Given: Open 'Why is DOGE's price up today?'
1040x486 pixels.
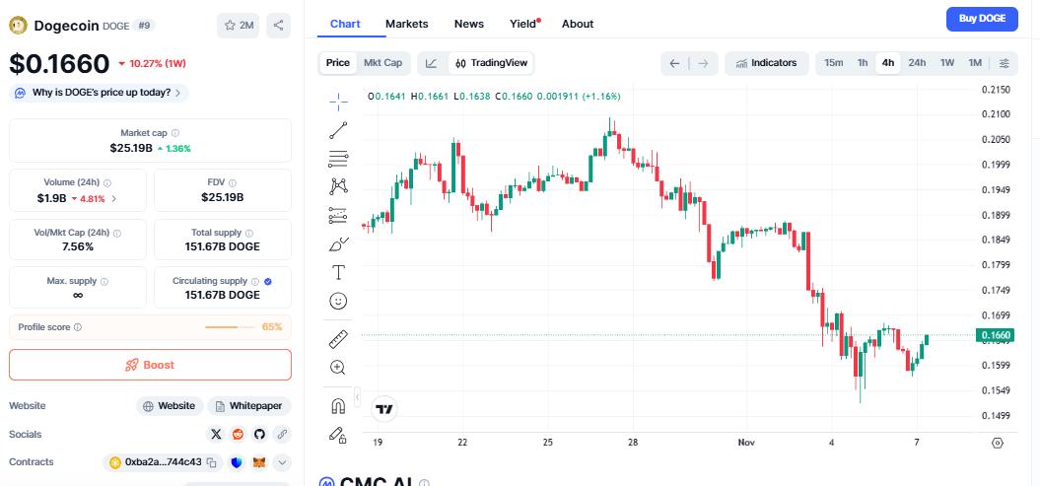Looking at the screenshot, I should [101, 93].
